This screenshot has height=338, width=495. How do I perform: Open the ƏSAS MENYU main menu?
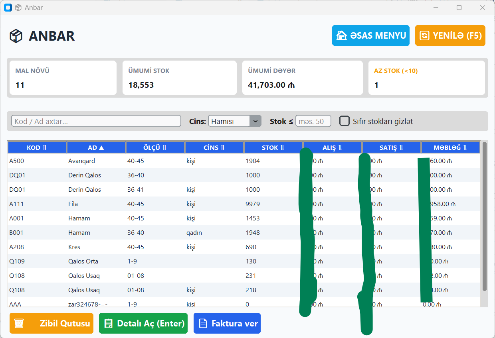[x=370, y=35]
